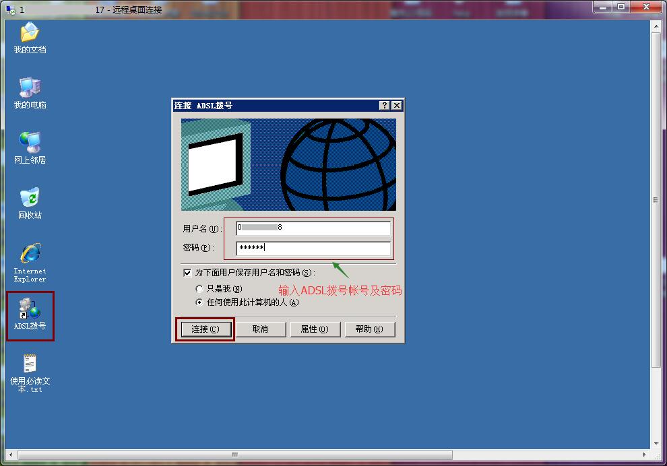The image size is (667, 466).
Task: Minimize the remote desktop window
Action: point(603,7)
